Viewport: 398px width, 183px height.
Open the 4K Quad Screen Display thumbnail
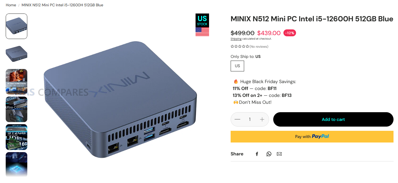coord(16,82)
